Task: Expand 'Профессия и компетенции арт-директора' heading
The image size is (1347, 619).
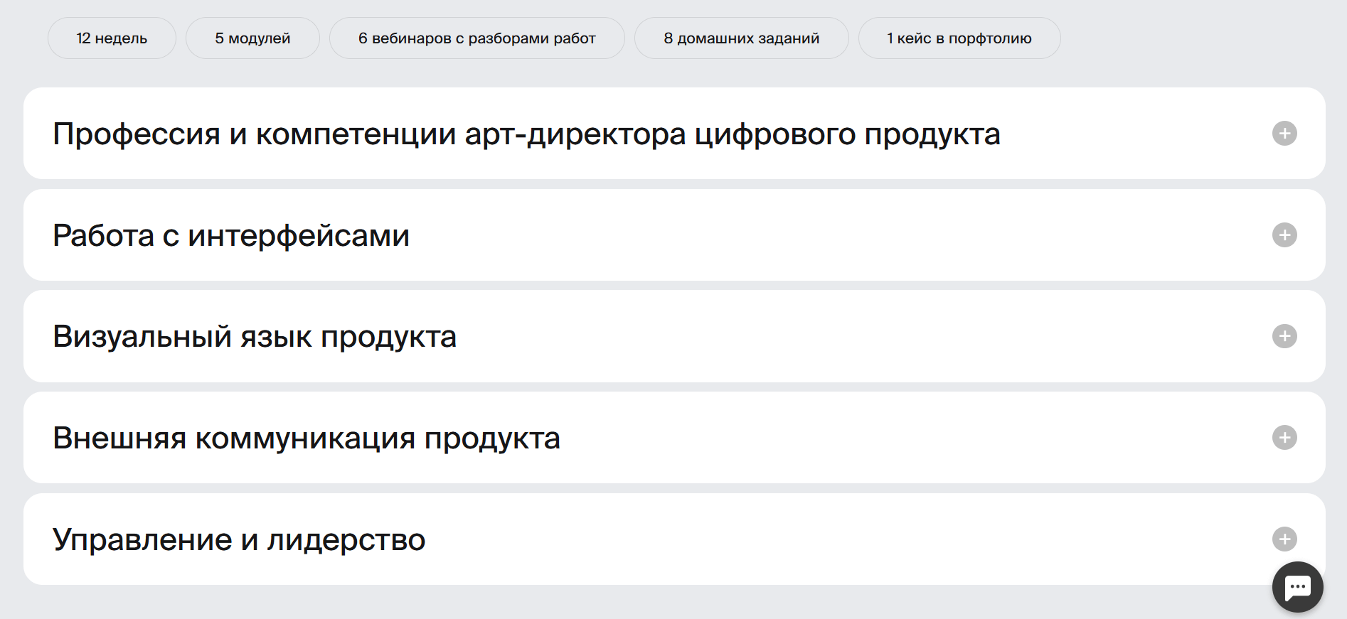Action: [x=526, y=134]
